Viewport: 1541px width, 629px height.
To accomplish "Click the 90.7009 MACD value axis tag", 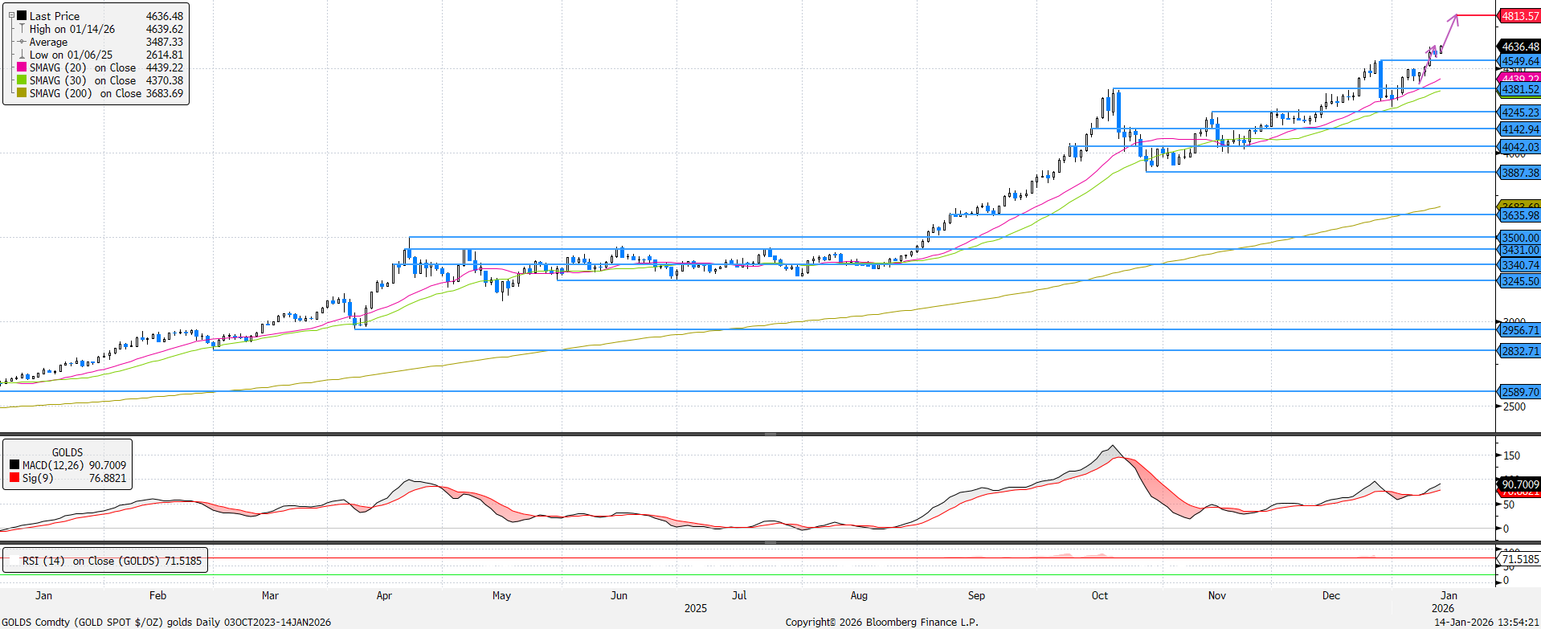I will point(1519,484).
